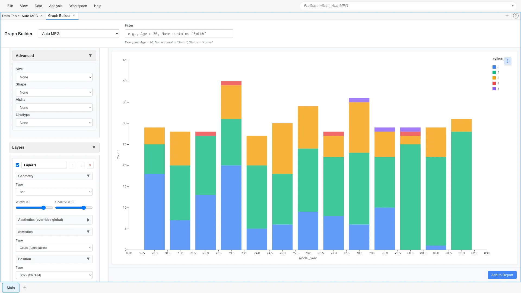Open a new tab with the plus icon
The height and width of the screenshot is (293, 521).
point(507,15)
